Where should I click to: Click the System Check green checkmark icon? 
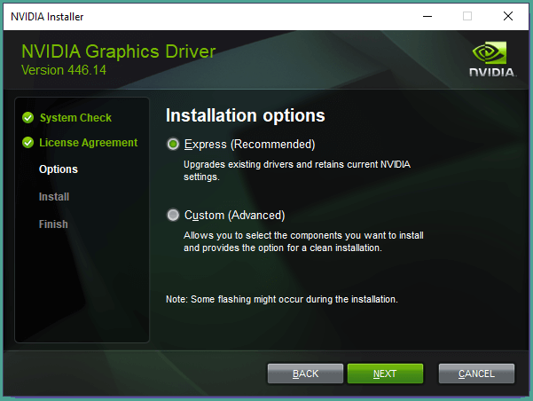pos(28,117)
